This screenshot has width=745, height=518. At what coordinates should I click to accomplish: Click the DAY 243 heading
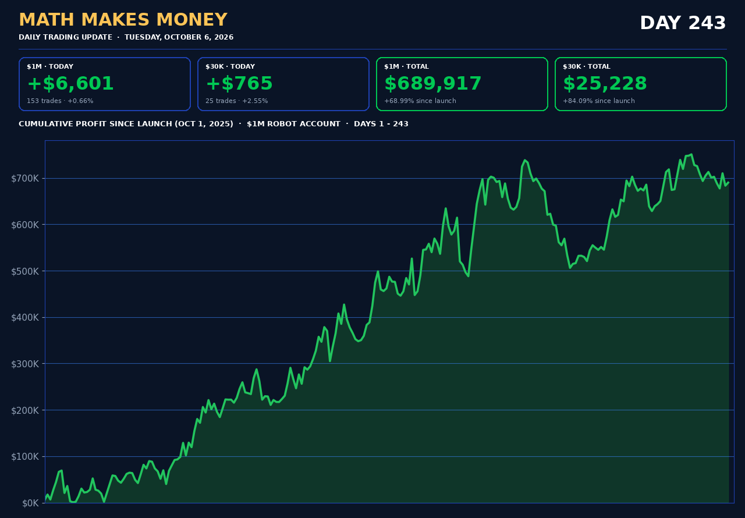683,24
